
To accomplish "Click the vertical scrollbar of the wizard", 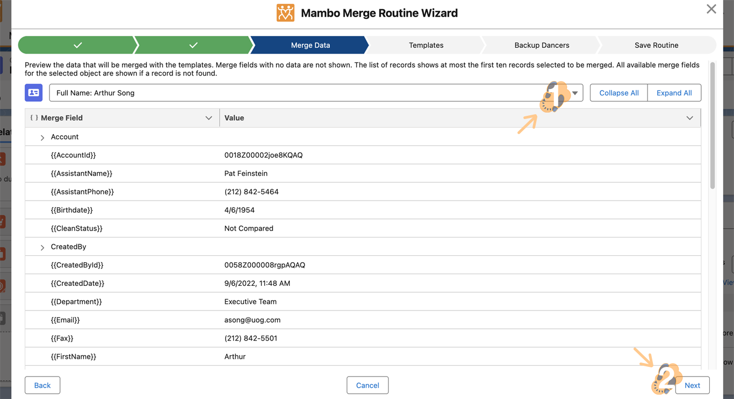I will tap(713, 126).
